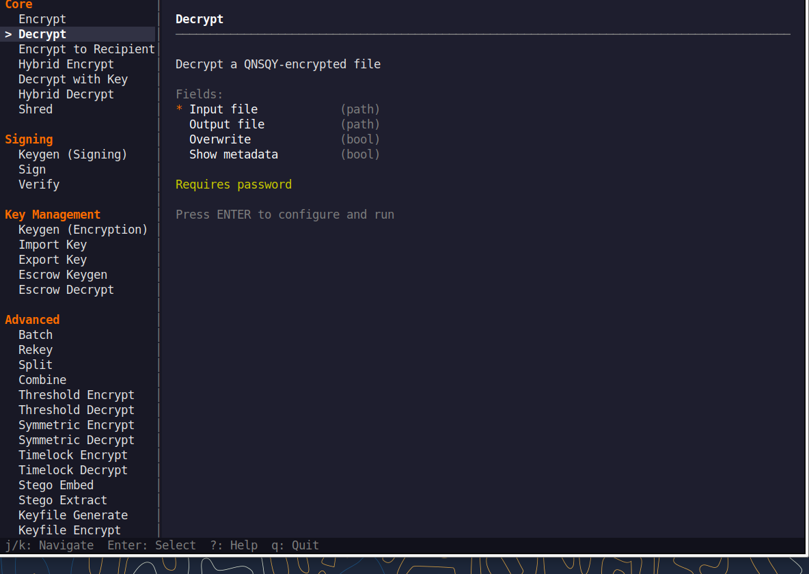The image size is (809, 574).
Task: Select the Shred command
Action: 36,109
